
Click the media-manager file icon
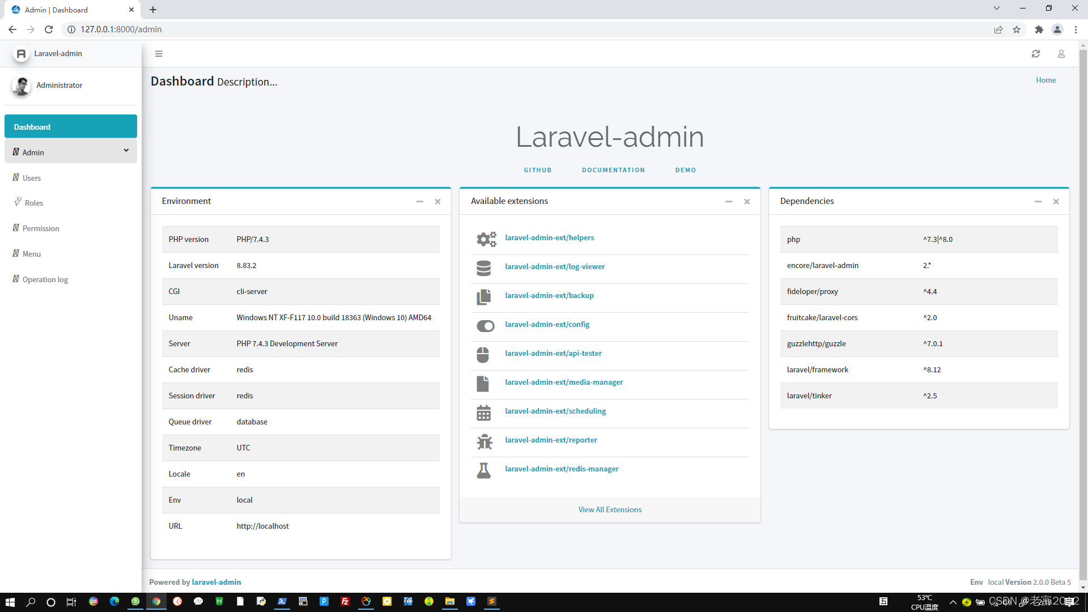[x=483, y=384]
